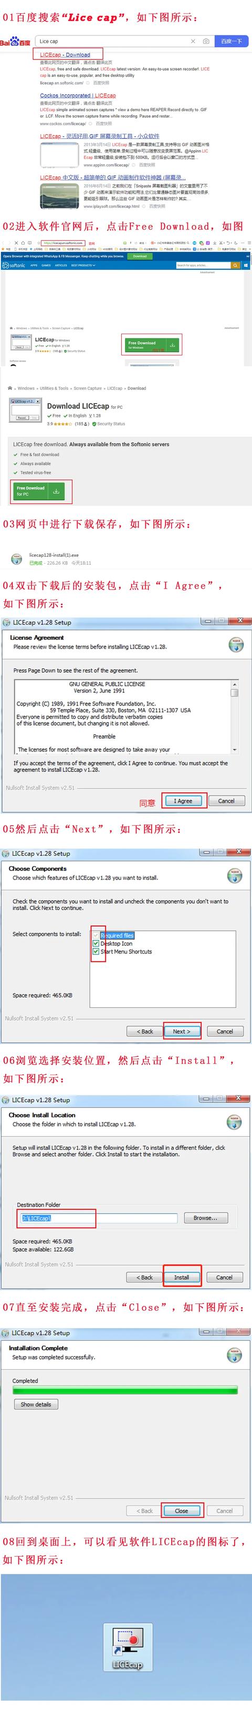Click the license text scrollbar down arrow
This screenshot has height=1717, width=252.
(234, 750)
